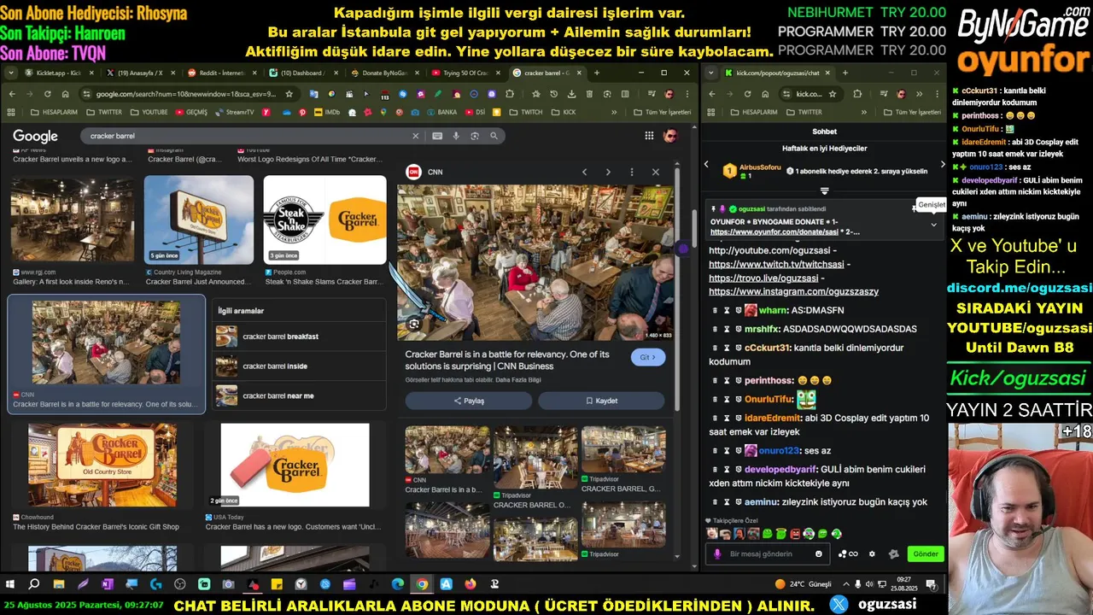Open Windows taskbar search
The image size is (1093, 615).
pyautogui.click(x=34, y=584)
